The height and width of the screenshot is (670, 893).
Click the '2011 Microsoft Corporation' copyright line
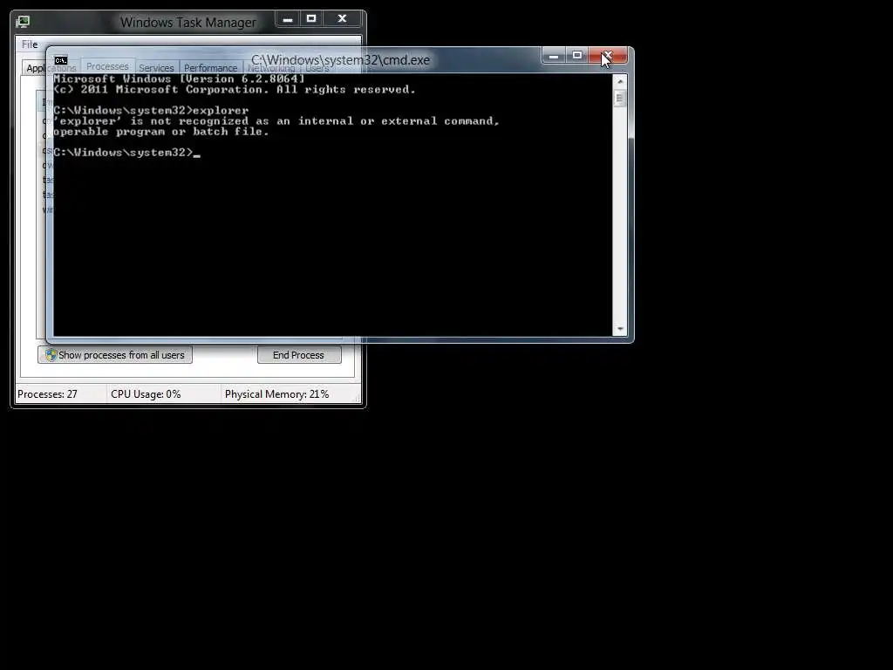[x=234, y=90]
